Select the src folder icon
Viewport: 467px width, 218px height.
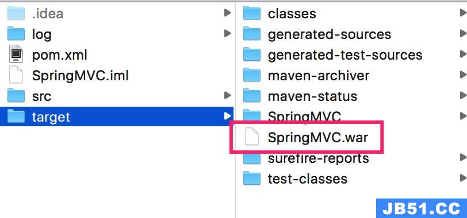(16, 95)
